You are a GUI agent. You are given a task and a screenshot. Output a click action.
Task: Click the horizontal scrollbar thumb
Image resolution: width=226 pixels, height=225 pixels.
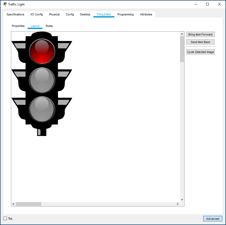tap(28, 204)
